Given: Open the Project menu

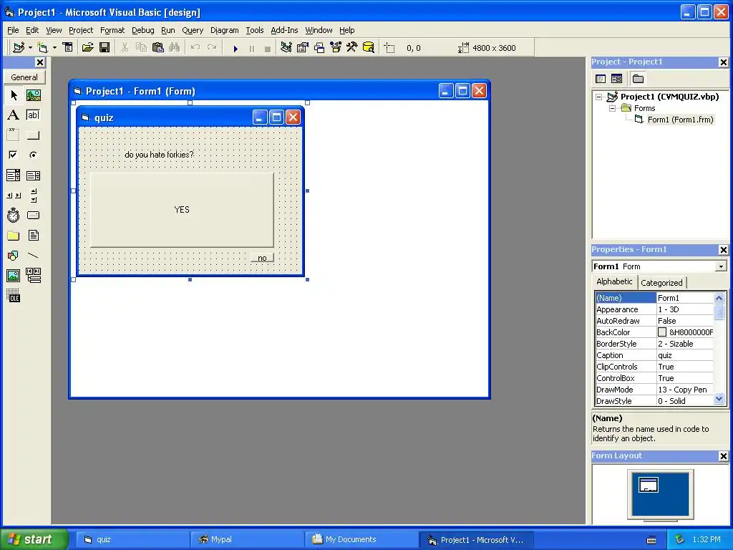Looking at the screenshot, I should (81, 30).
